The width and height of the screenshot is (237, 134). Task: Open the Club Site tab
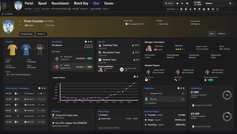37,9
